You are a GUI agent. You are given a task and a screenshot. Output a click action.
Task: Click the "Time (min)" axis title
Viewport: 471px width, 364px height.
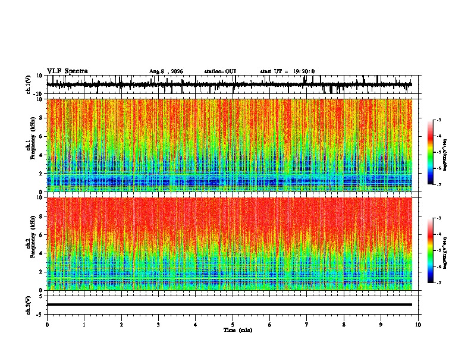pyautogui.click(x=238, y=330)
